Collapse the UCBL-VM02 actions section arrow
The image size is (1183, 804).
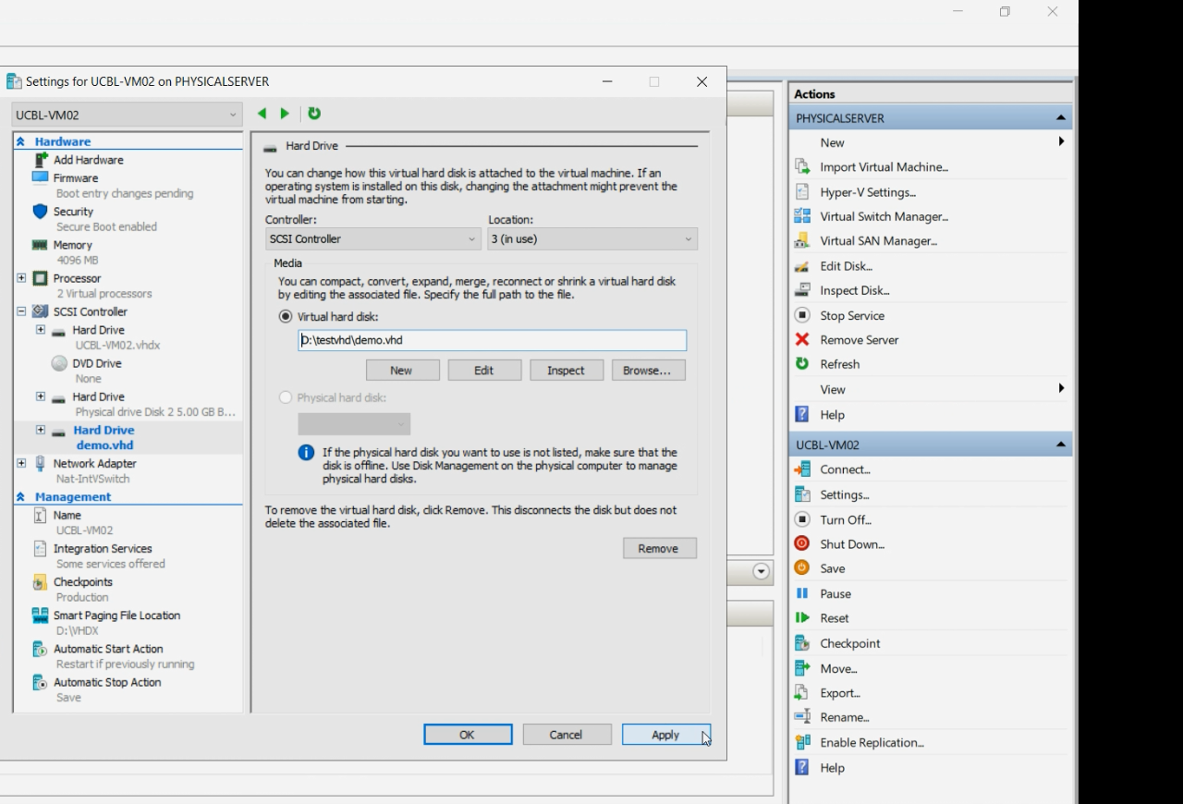coord(1060,445)
